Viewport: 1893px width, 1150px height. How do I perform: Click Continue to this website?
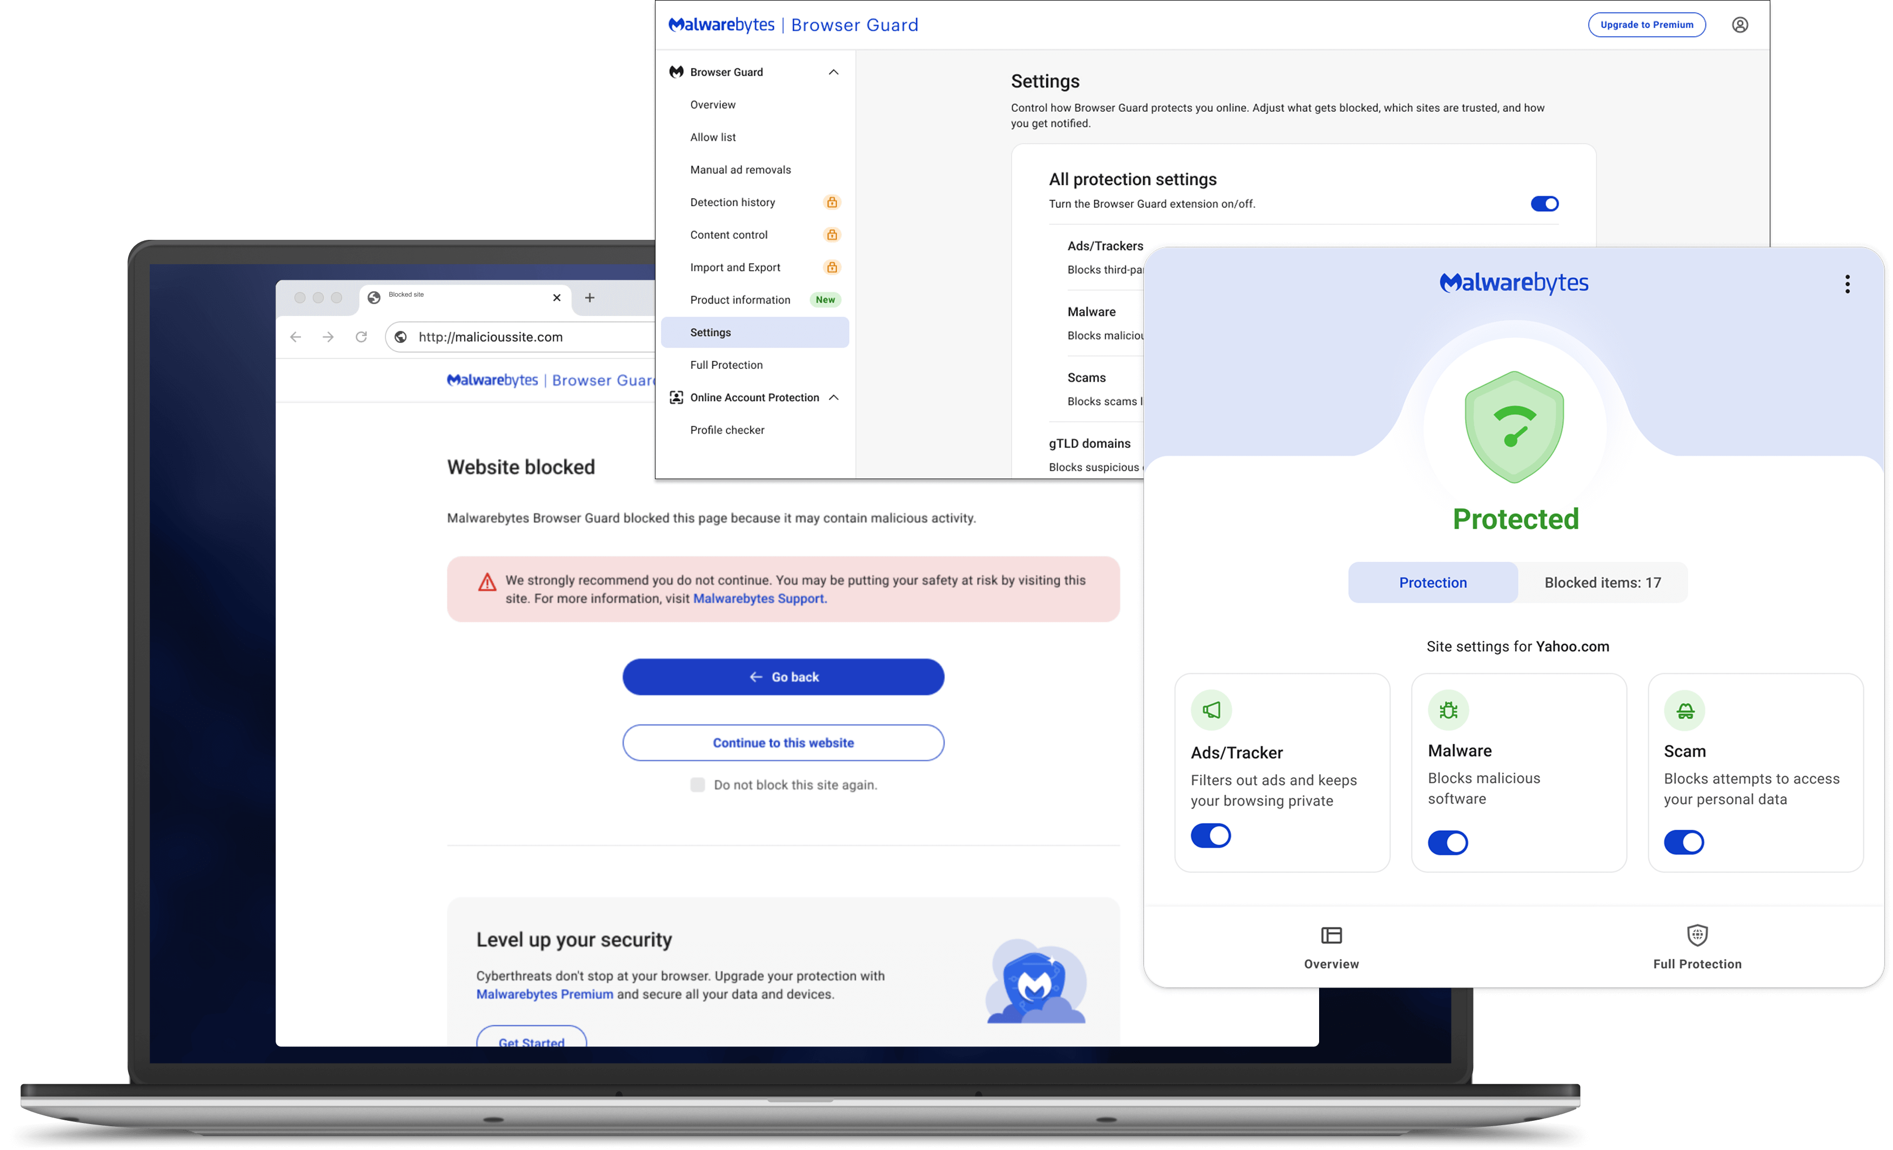783,742
